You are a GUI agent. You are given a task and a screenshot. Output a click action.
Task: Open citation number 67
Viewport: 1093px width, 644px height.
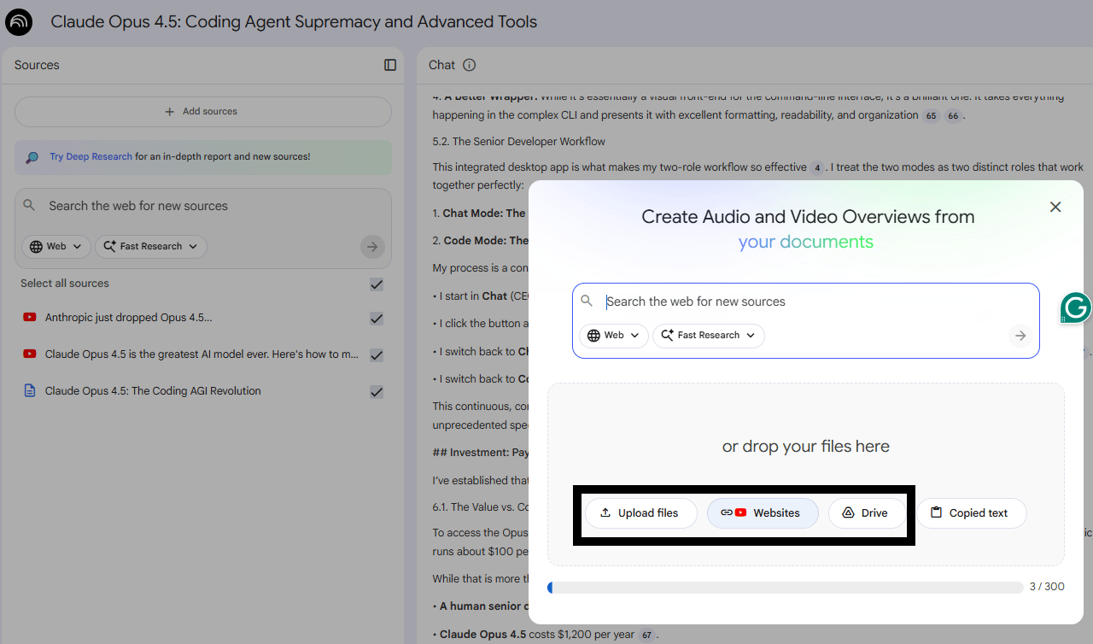click(x=648, y=635)
